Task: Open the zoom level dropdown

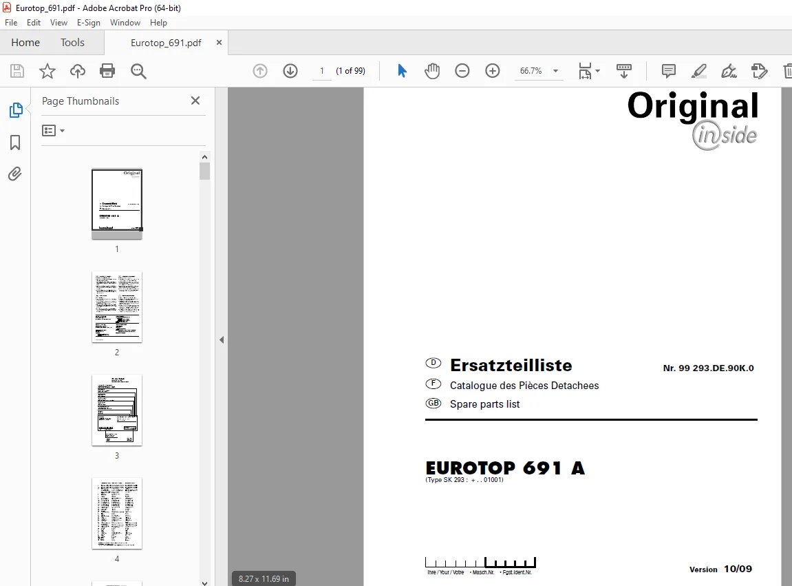Action: [555, 71]
